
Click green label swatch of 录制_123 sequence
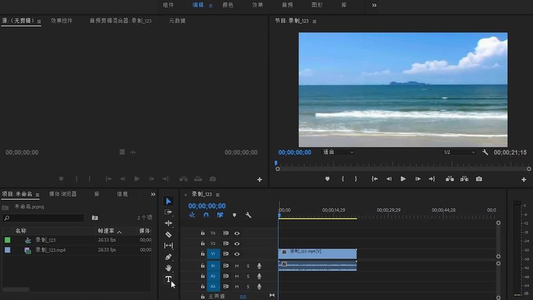pos(7,240)
